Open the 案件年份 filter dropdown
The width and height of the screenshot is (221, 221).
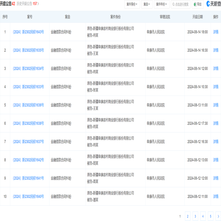click(x=161, y=4)
